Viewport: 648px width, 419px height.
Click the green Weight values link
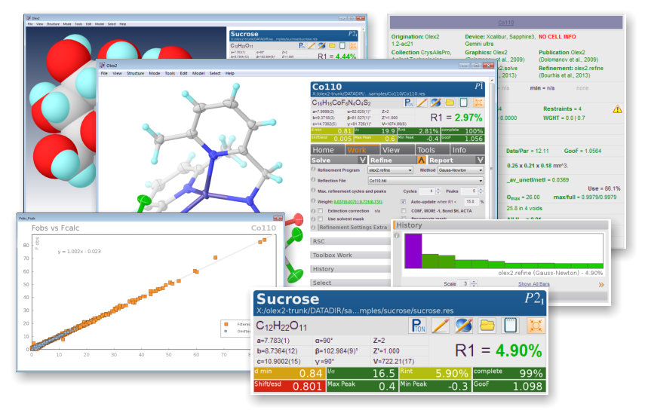tap(358, 202)
